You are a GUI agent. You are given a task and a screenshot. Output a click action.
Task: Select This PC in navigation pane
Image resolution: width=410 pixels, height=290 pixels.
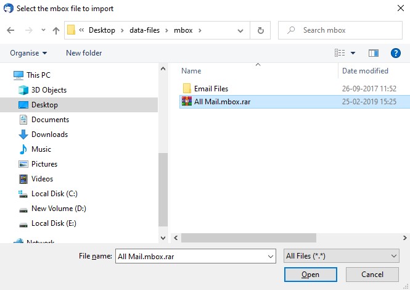[38, 75]
